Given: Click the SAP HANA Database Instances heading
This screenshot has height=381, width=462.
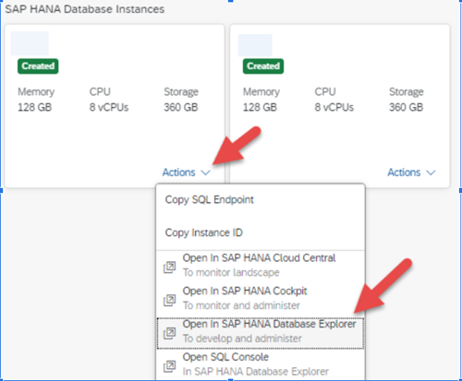Looking at the screenshot, I should (85, 9).
